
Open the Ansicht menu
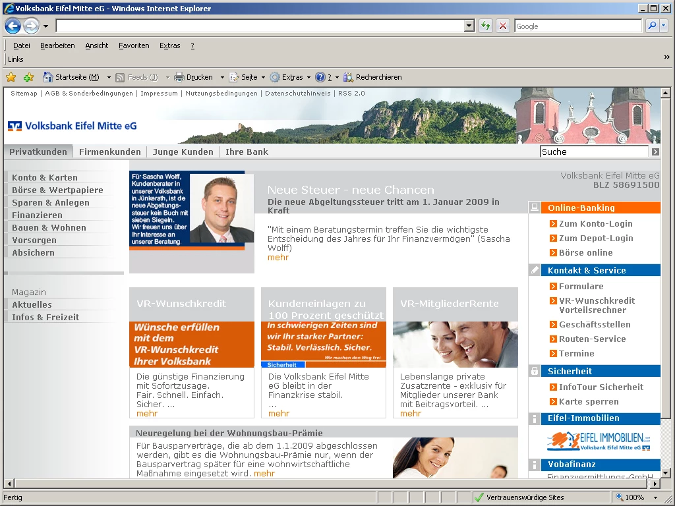[96, 45]
